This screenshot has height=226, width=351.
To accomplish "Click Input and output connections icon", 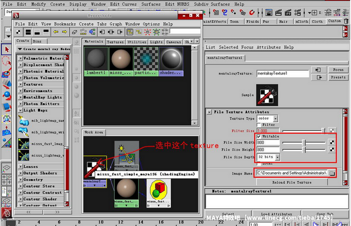I will coord(111,32).
